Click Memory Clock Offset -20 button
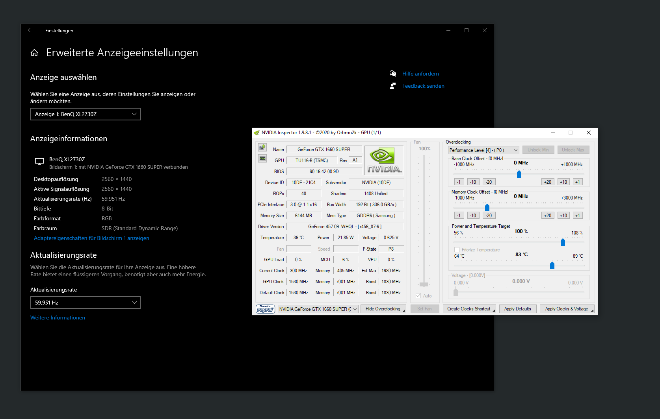 pyautogui.click(x=489, y=215)
